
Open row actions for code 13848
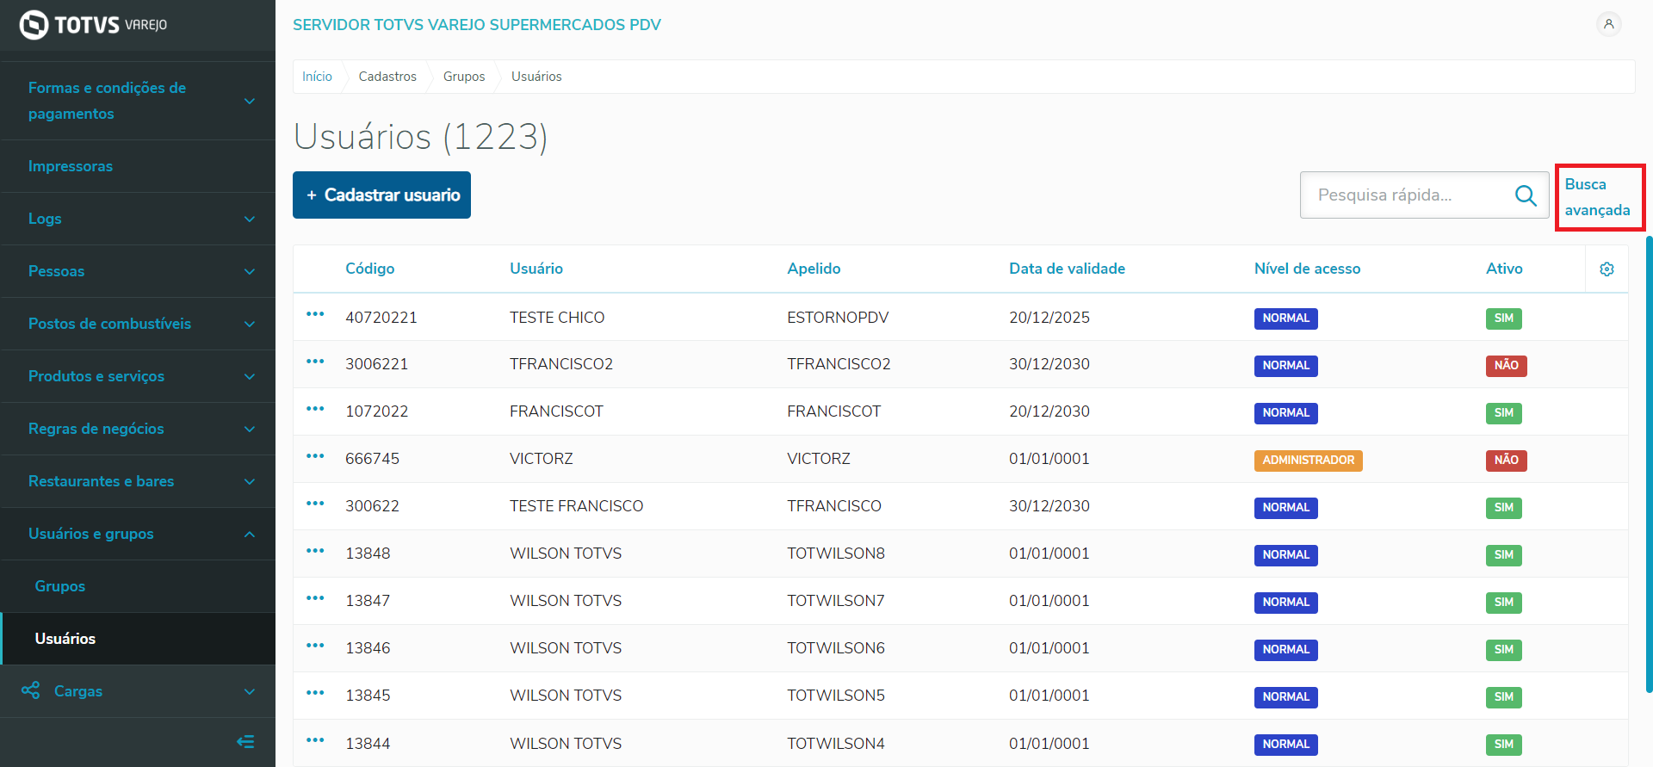pyautogui.click(x=315, y=551)
